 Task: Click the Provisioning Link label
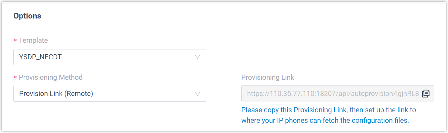pyautogui.click(x=268, y=77)
